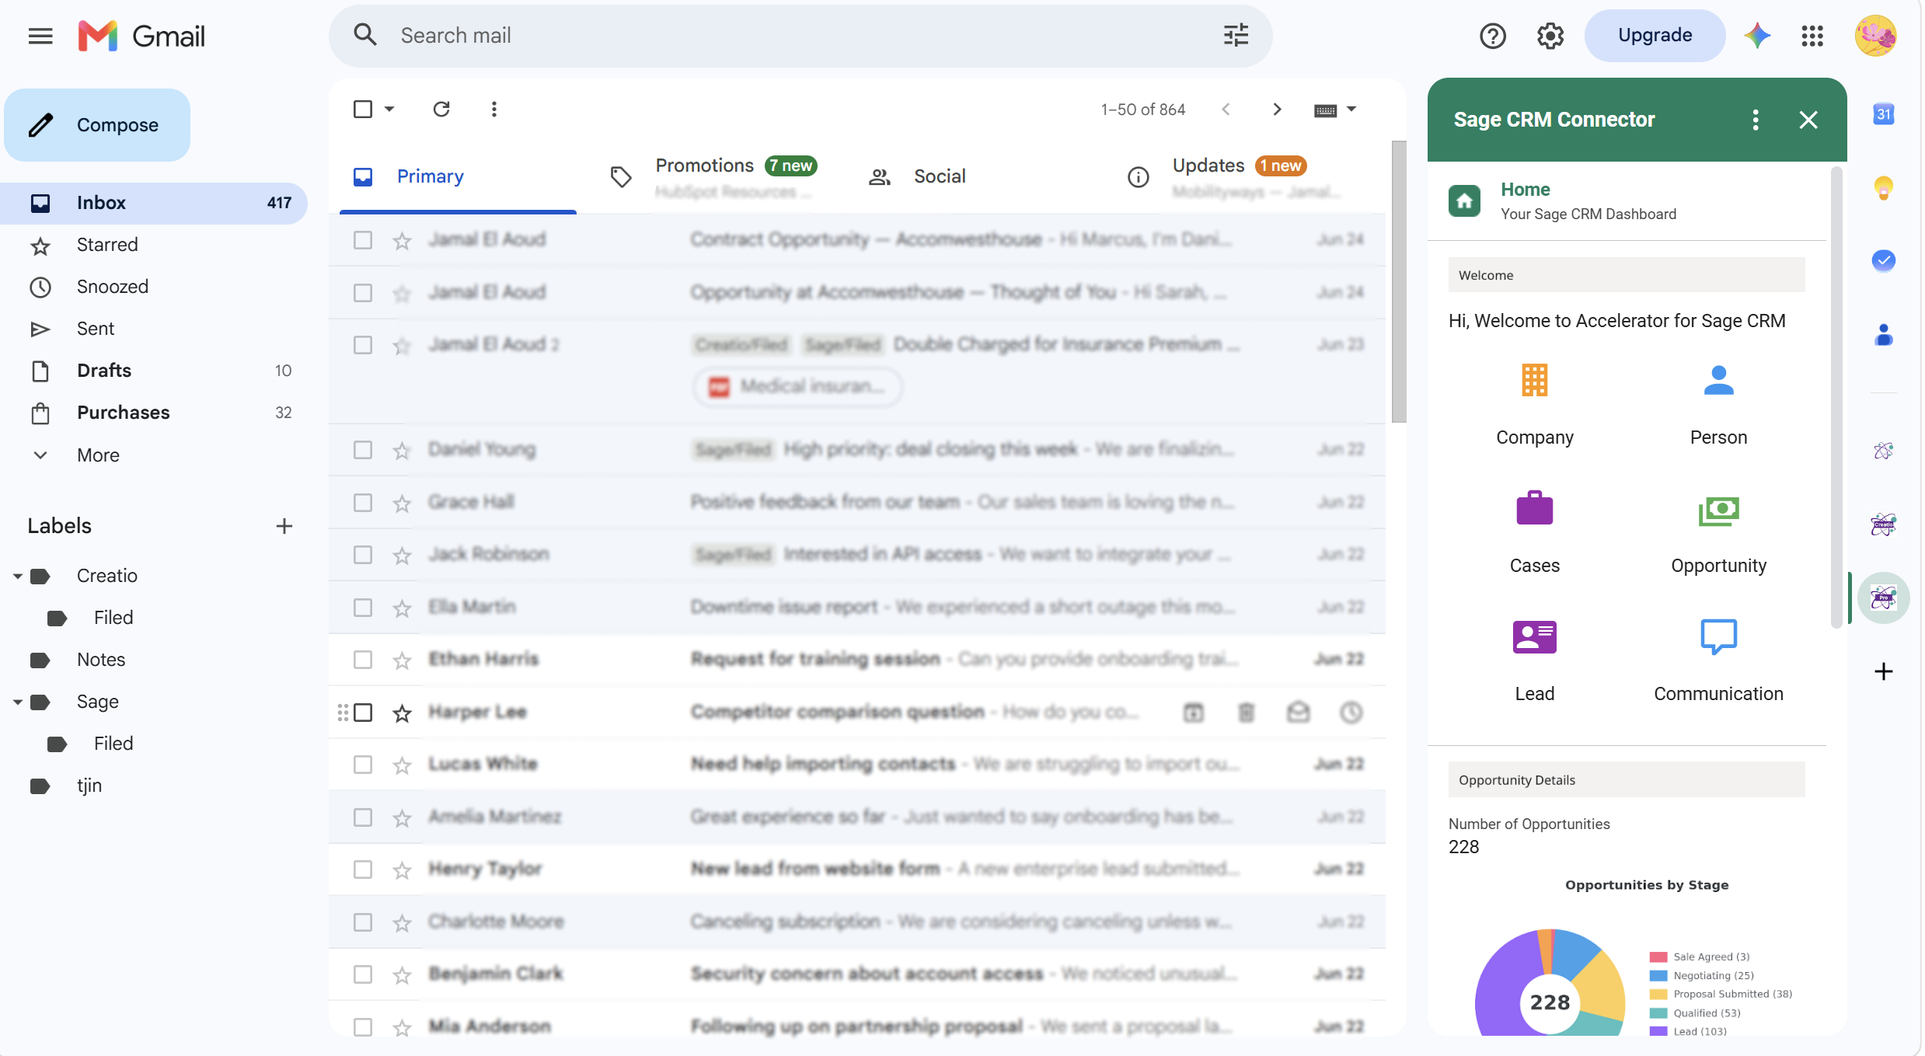Collapse the Creatio label tree

point(17,577)
